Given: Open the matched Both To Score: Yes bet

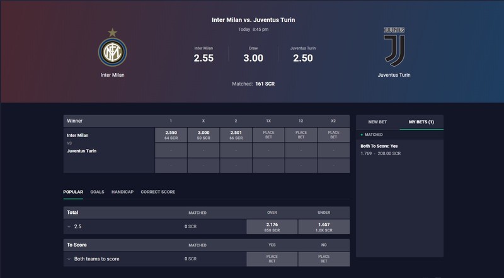Looking at the screenshot, I should point(399,150).
